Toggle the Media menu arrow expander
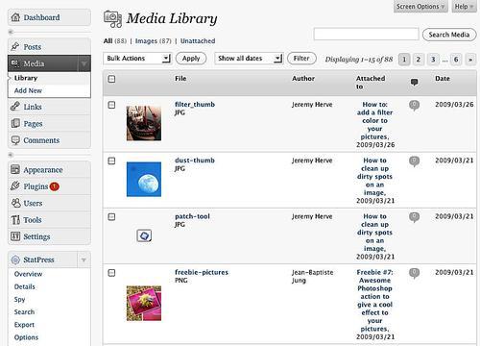Screen dimensions: 480x346 [x=84, y=63]
